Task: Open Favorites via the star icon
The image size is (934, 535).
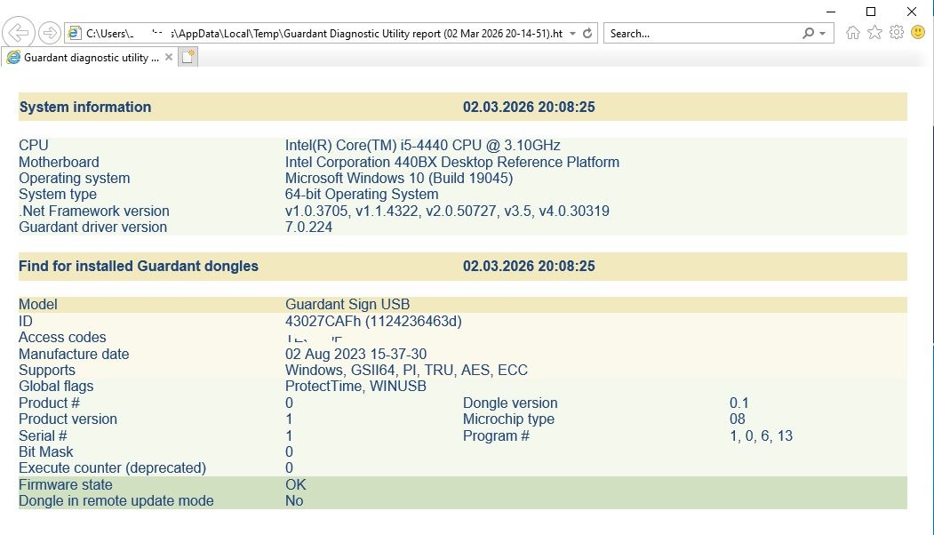Action: click(x=874, y=33)
